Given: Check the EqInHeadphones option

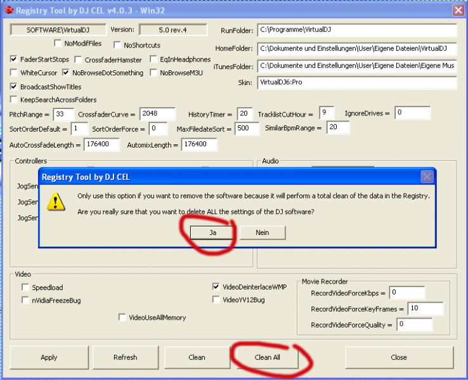Looking at the screenshot, I should 153,59.
